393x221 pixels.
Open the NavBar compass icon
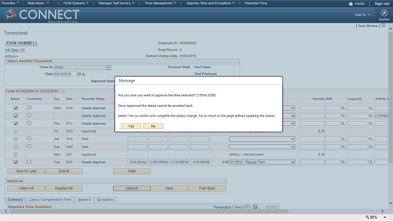tap(384, 13)
